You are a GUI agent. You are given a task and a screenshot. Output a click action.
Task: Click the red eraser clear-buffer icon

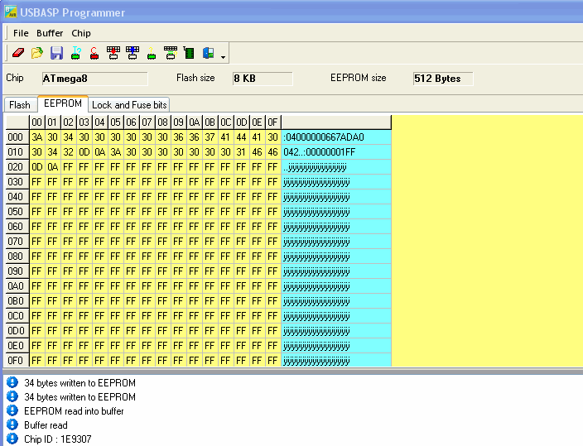click(x=18, y=53)
